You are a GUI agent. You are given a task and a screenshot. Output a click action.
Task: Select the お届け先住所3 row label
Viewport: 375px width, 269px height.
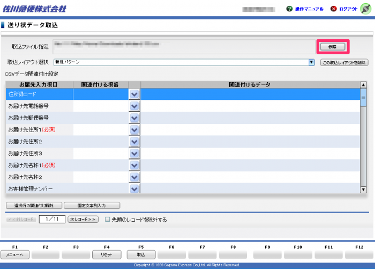[25, 154]
